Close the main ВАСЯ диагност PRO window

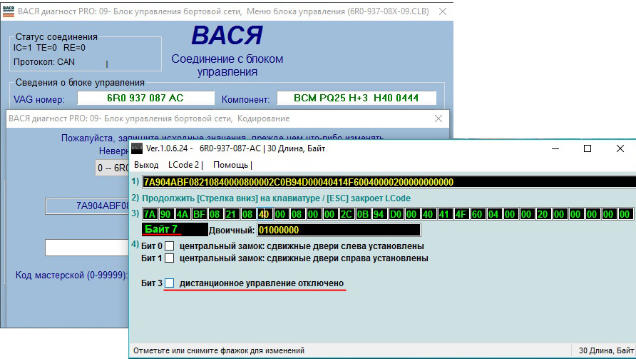[443, 11]
